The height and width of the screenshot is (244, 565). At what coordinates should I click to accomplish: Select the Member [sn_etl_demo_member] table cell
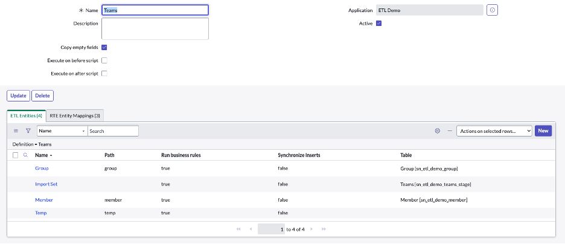pos(434,200)
